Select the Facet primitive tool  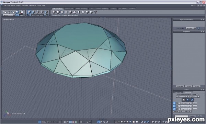pos(62,12)
